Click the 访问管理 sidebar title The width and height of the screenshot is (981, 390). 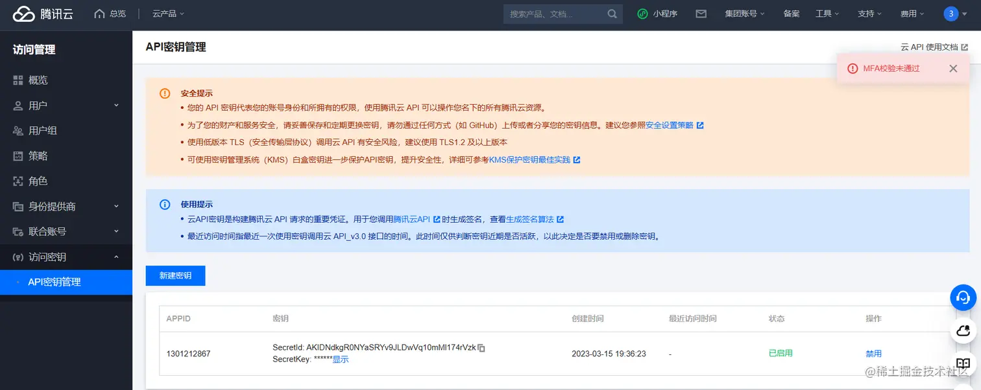point(34,49)
